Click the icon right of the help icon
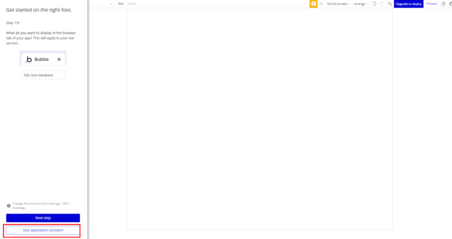452x239 pixels. 450,3
